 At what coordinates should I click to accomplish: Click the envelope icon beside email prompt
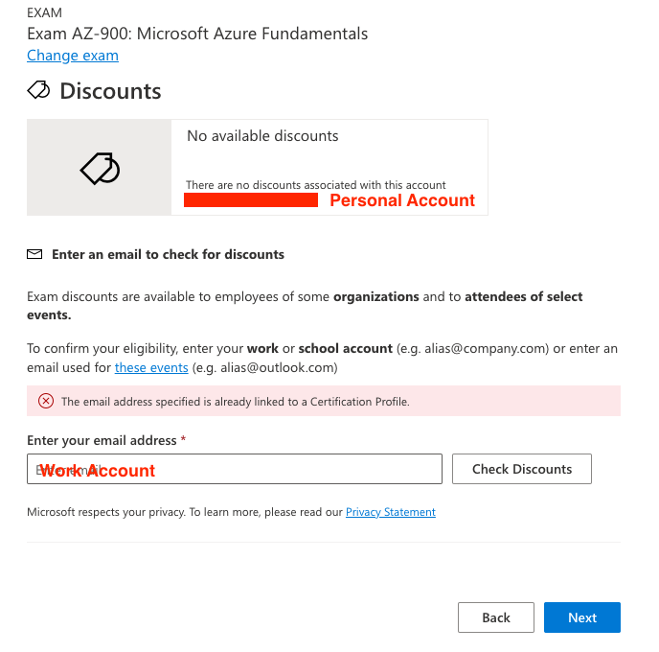point(34,255)
